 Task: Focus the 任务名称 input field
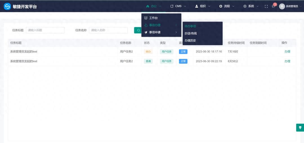click(x=108, y=30)
